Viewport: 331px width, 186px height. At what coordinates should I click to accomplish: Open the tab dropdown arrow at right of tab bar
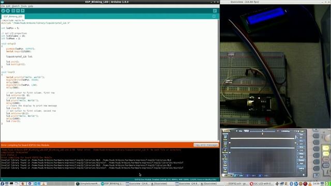tap(214, 16)
